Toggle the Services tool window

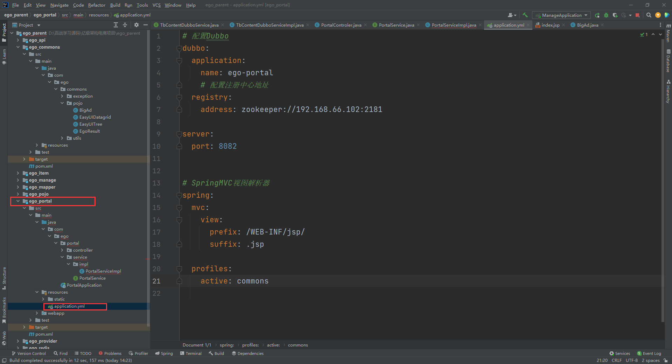coord(619,353)
